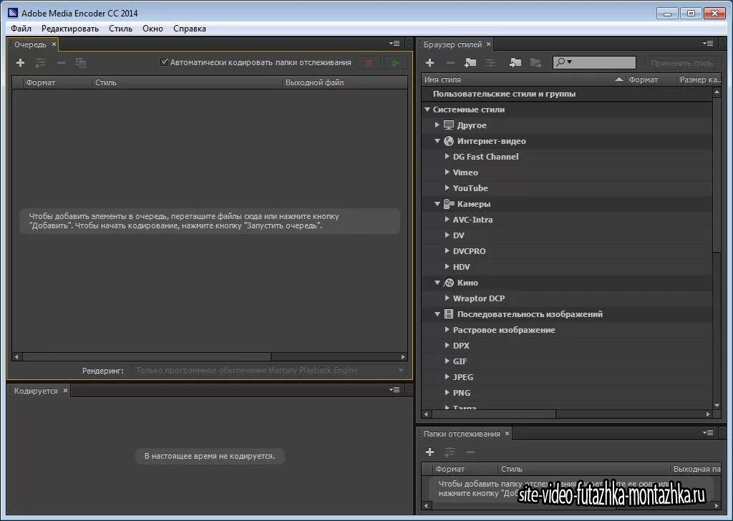Click Queue horizontal scrollbar right arrow

click(x=403, y=357)
